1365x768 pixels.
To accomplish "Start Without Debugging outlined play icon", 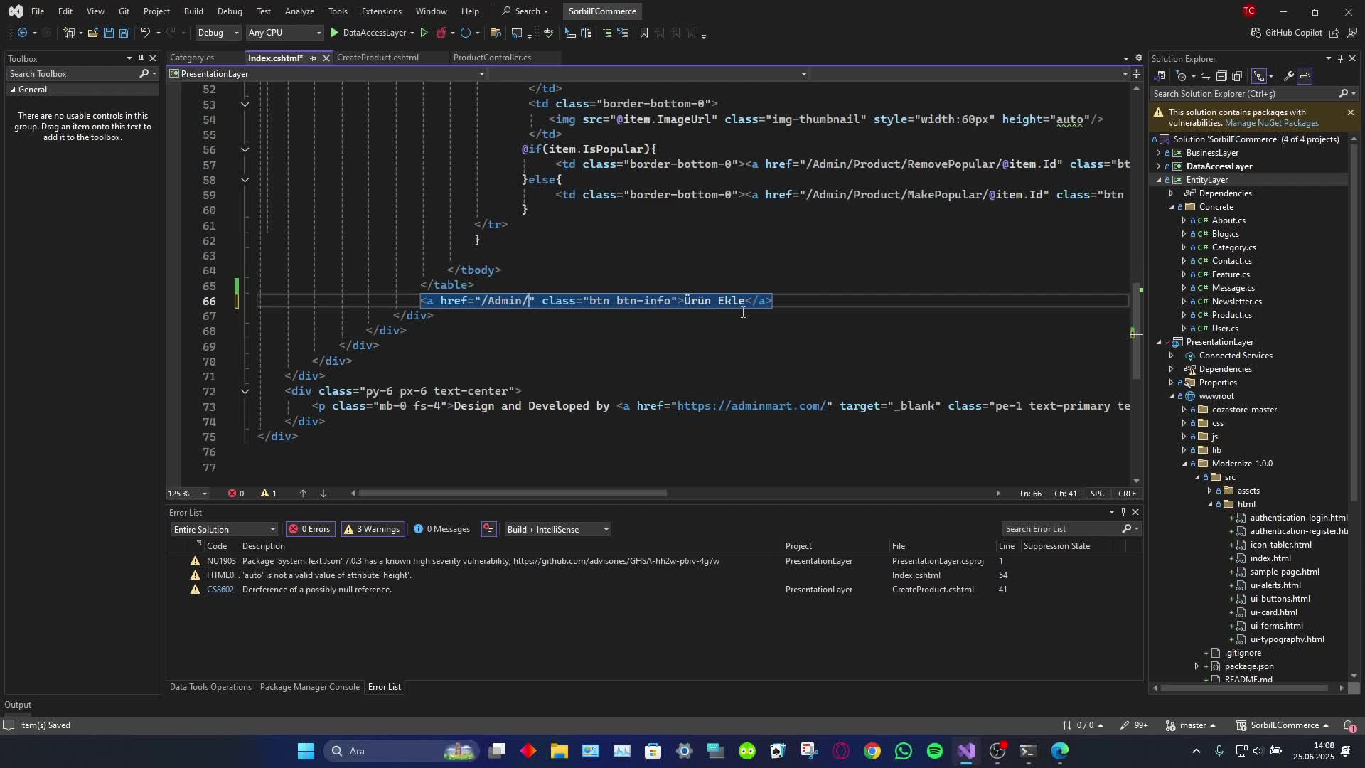I will click(424, 33).
